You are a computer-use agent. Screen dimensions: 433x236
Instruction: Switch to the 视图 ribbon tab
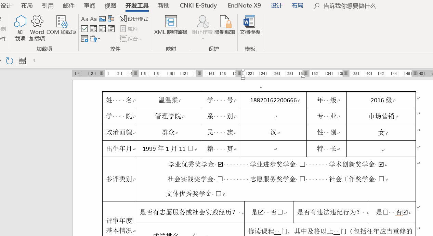110,6
